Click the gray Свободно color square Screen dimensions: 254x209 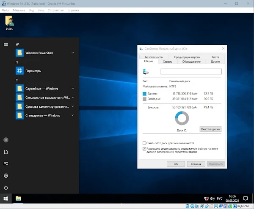[x=144, y=99]
